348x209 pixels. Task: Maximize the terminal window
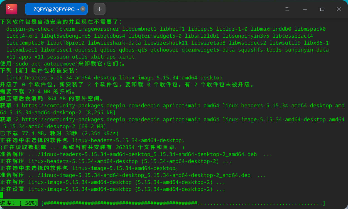point(322,9)
